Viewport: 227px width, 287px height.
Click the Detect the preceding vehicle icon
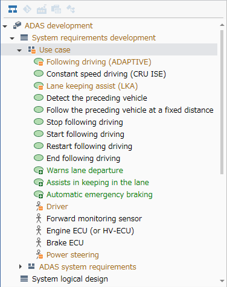(x=39, y=98)
